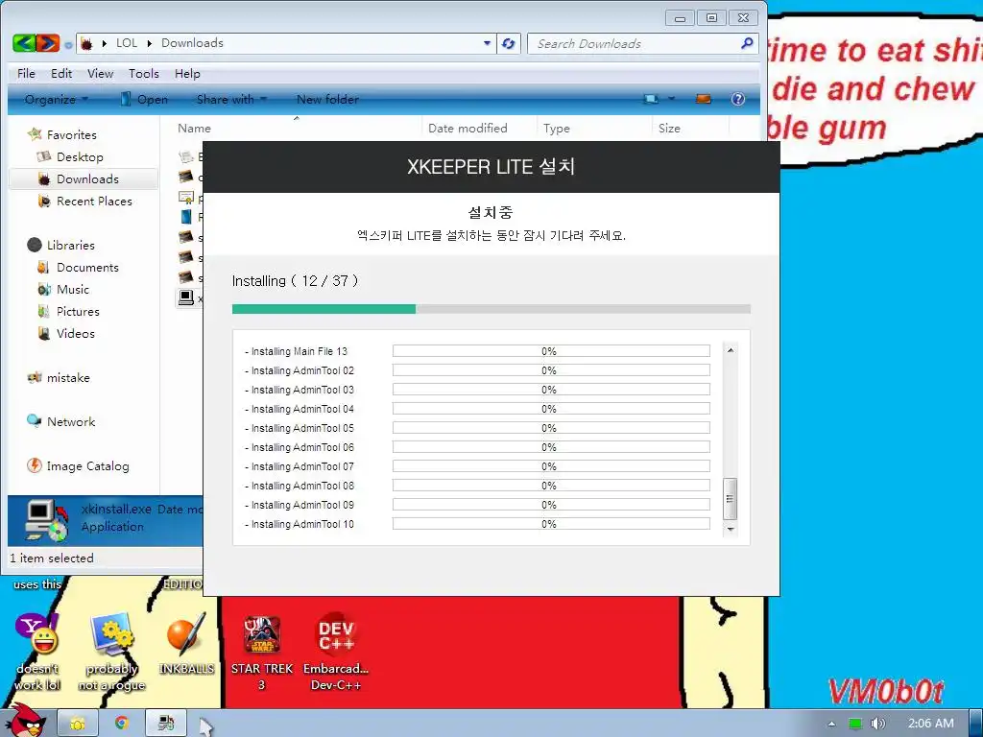Open the Pictures library
Image resolution: width=983 pixels, height=737 pixels.
coord(78,312)
